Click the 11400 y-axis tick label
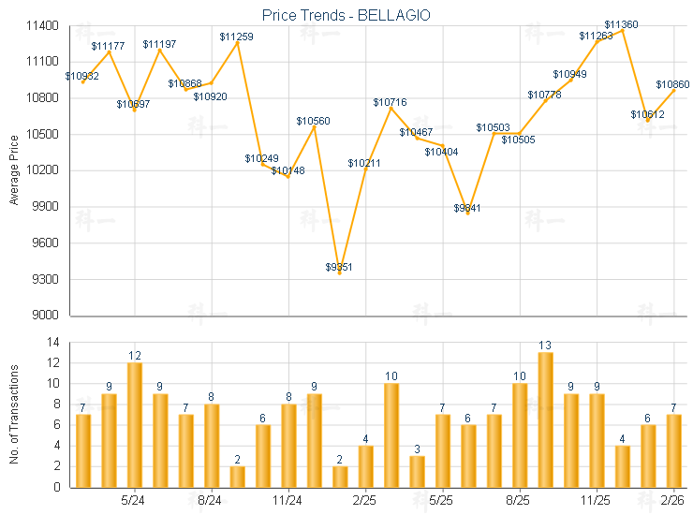Image resolution: width=693 pixels, height=515 pixels. (44, 25)
